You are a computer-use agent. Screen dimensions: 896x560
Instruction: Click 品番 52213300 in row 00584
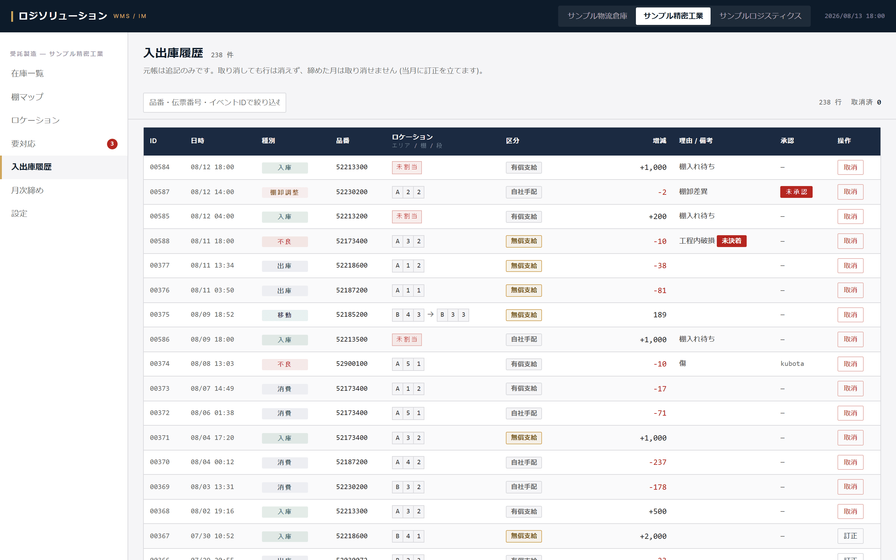pyautogui.click(x=352, y=167)
